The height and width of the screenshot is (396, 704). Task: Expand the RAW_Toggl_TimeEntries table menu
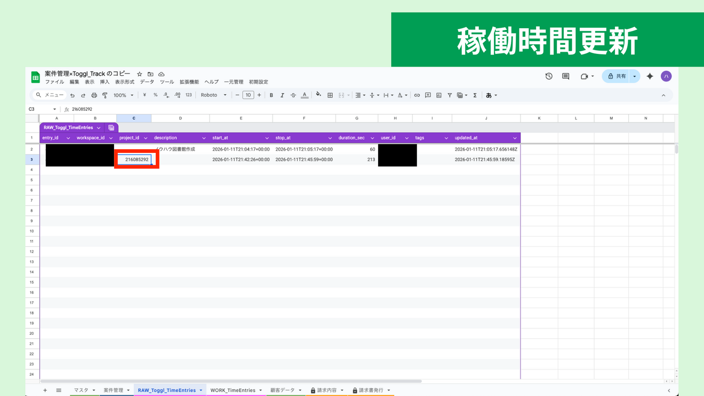(99, 128)
